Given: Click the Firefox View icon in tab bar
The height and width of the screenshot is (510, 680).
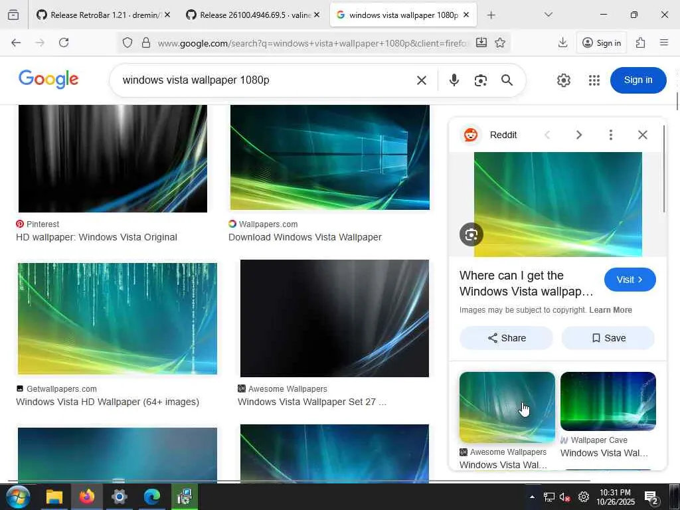Looking at the screenshot, I should 13,15.
